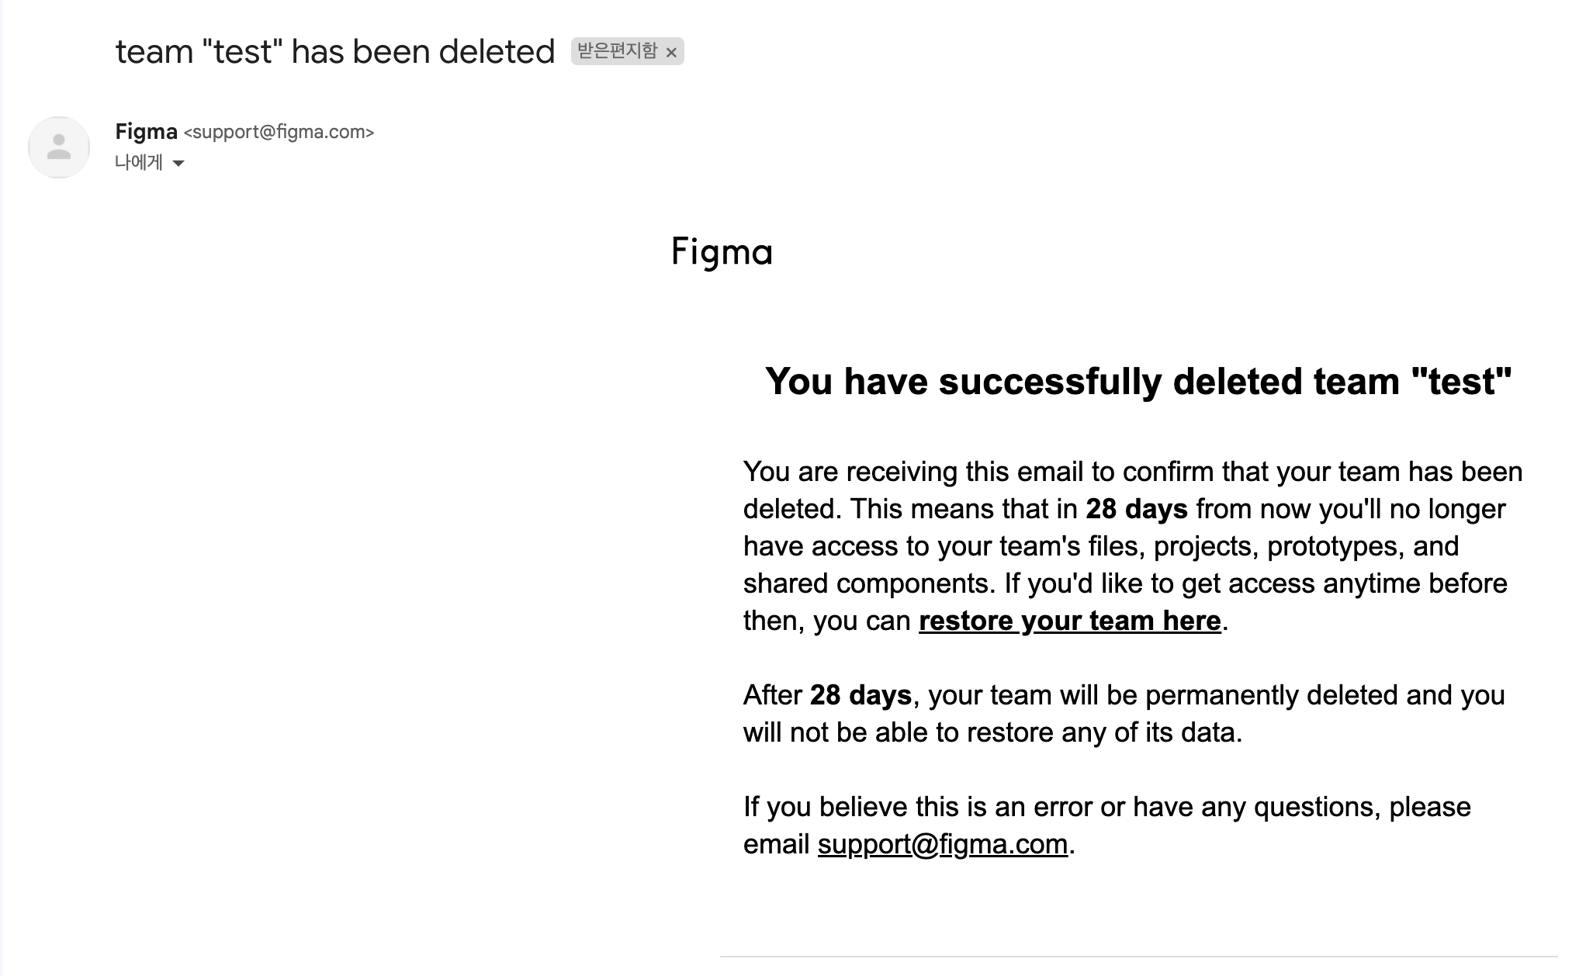
Task: Click the email subject line title
Action: 335,52
